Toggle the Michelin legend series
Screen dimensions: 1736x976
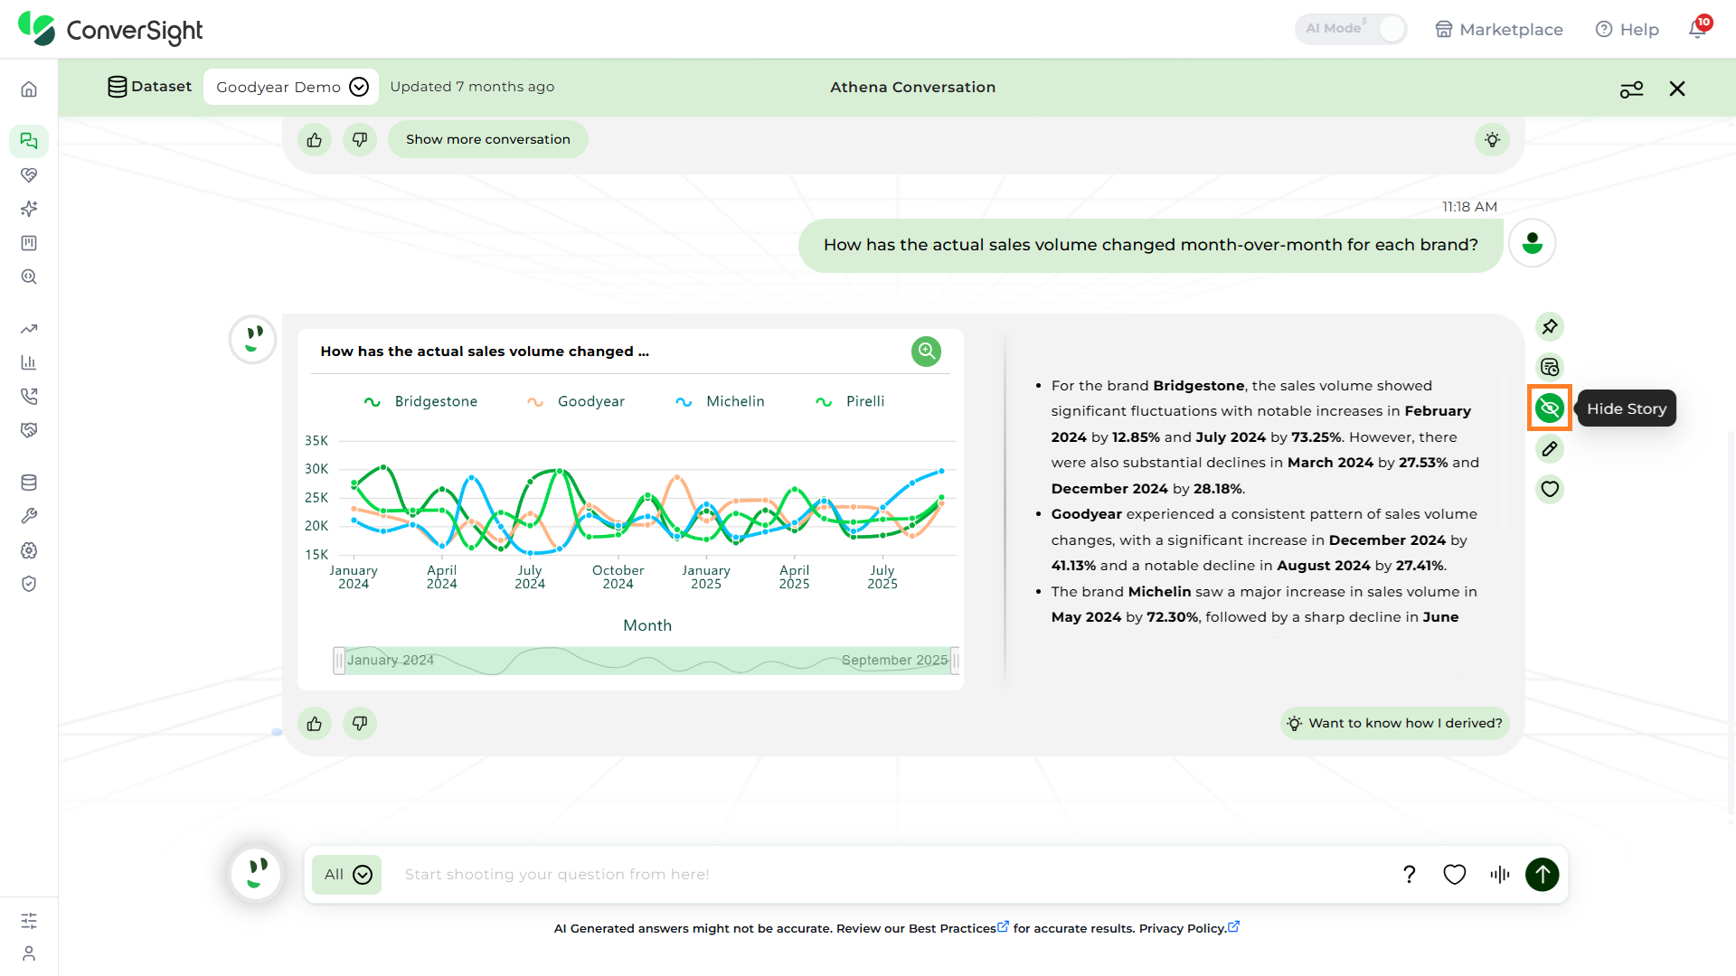pos(720,401)
